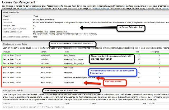Select 'Currently, no license keys have been uploaded' message
Image resolution: width=169 pixels, height=110 pixels.
34,107
